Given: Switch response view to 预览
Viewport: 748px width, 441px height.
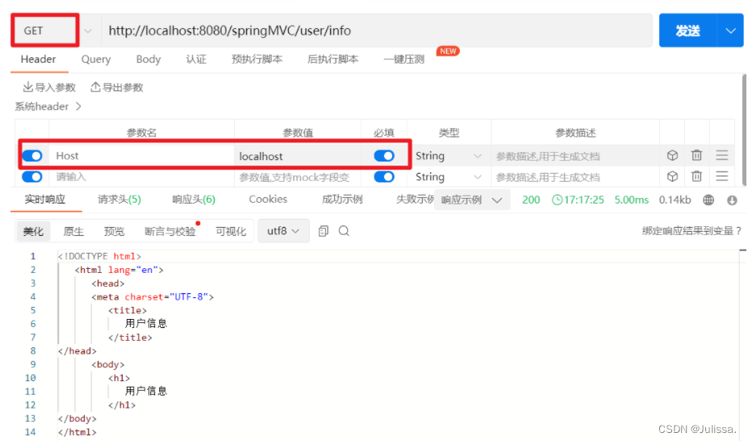Looking at the screenshot, I should 114,232.
